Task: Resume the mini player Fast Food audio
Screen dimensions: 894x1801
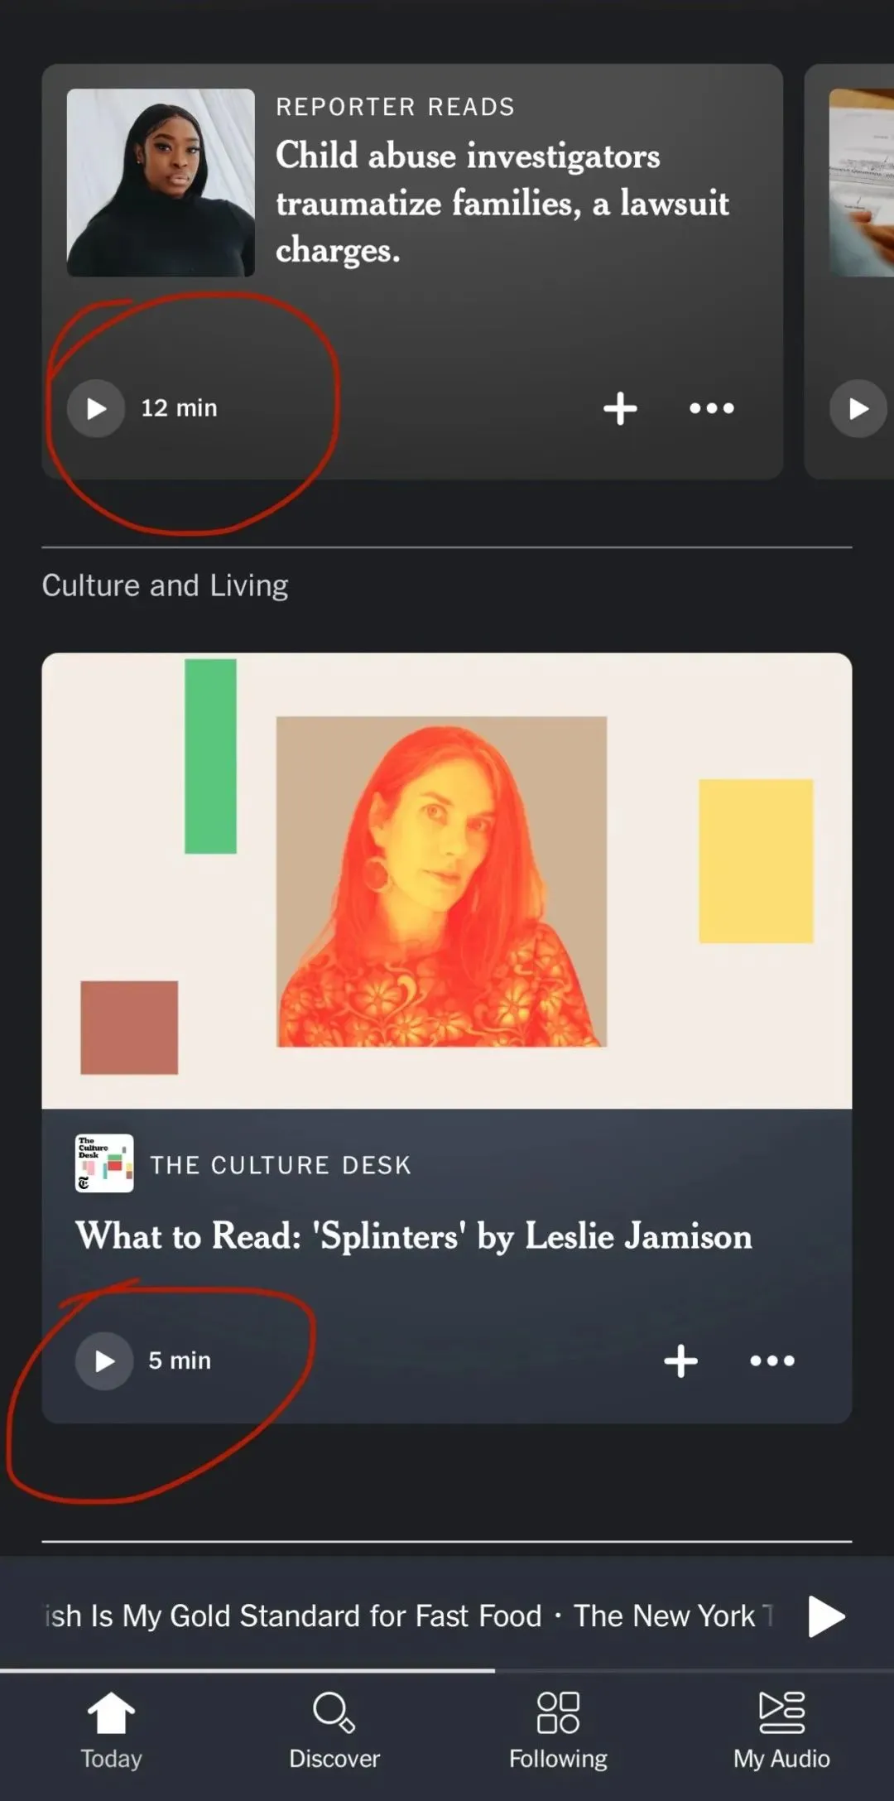Action: click(x=825, y=1616)
